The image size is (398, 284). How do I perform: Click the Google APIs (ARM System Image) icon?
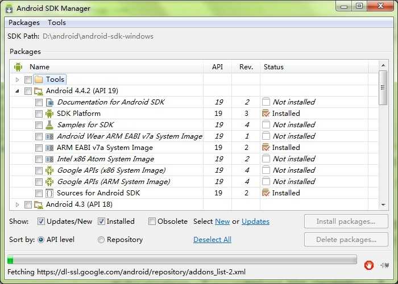click(49, 182)
